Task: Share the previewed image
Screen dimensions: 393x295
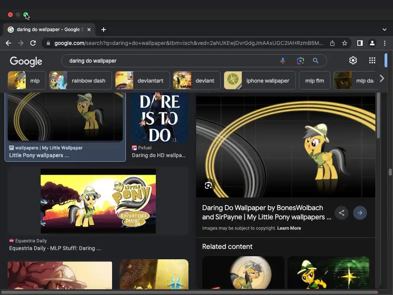Action: 341,213
